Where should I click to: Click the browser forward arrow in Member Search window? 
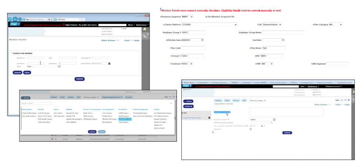20,20
